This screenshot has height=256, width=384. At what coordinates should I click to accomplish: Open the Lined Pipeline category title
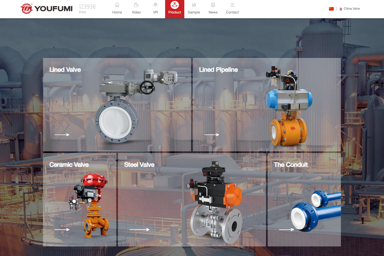[x=218, y=70]
